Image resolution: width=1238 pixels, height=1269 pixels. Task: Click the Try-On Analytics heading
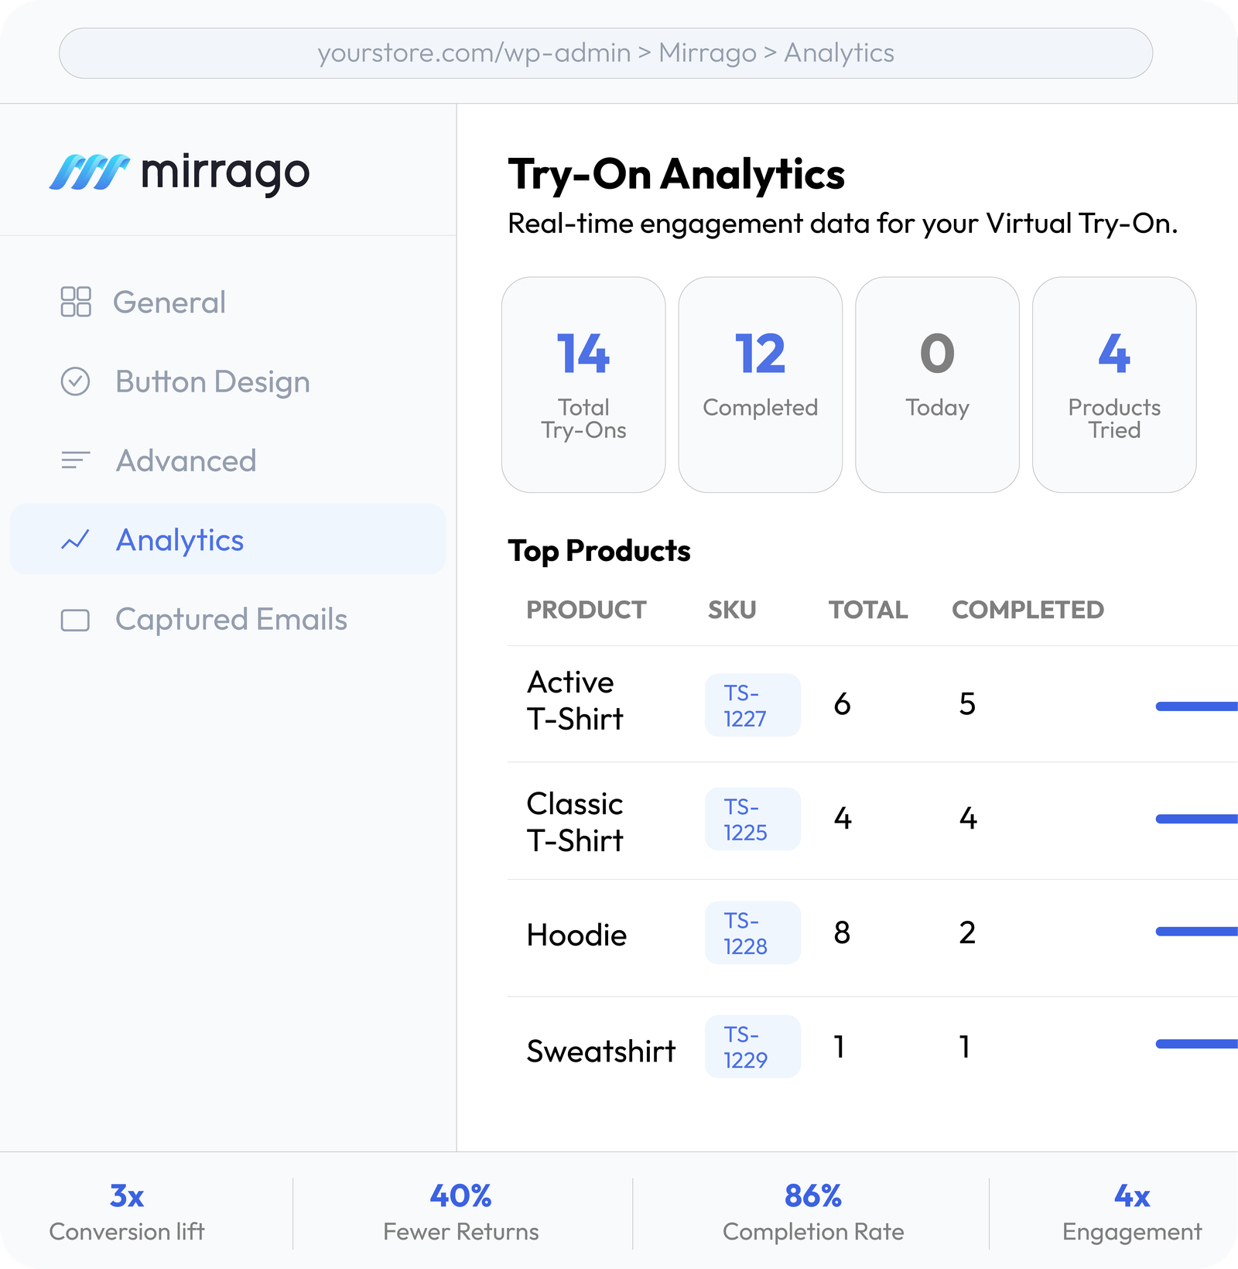[676, 175]
